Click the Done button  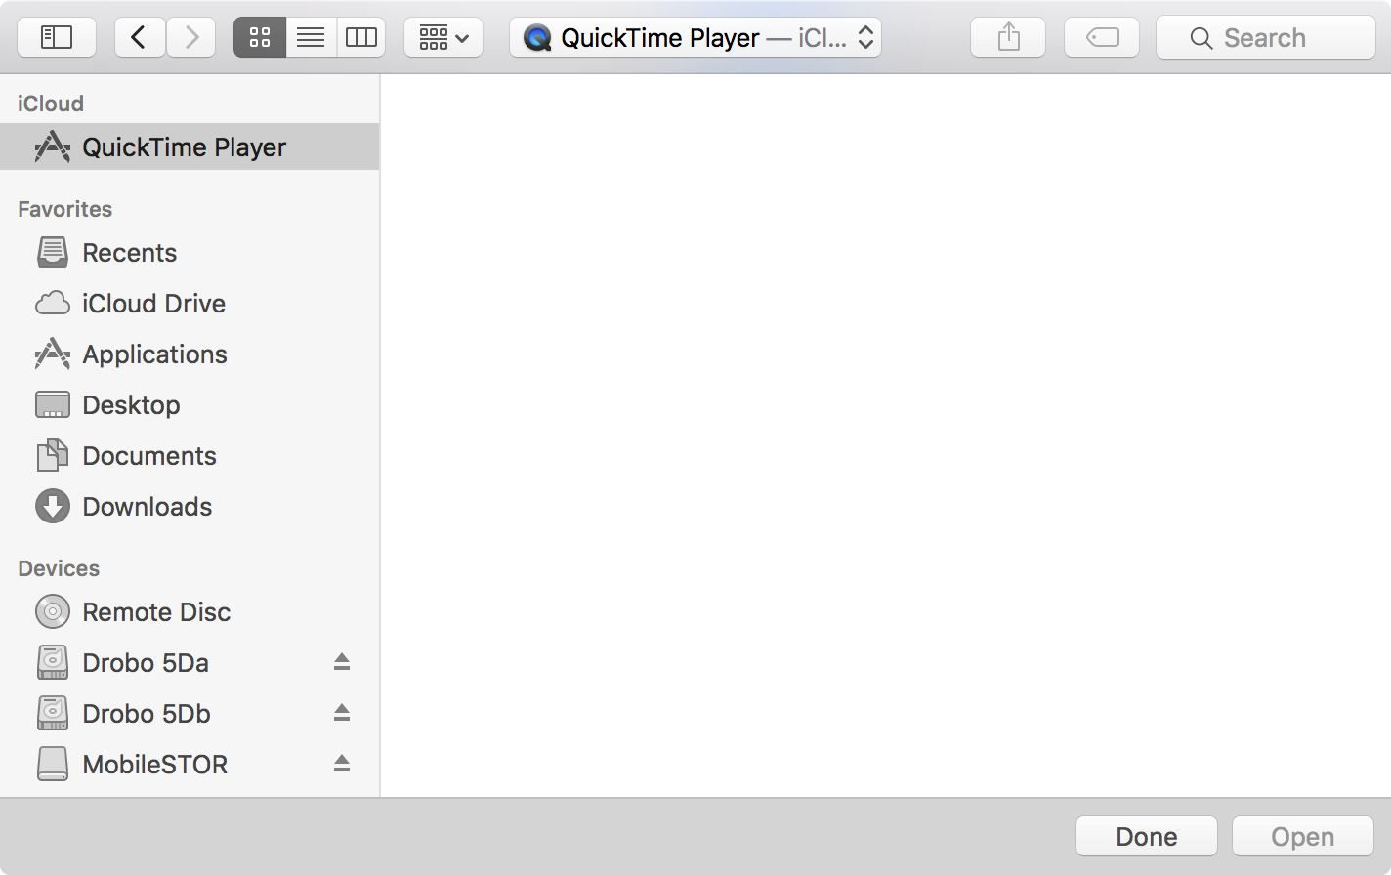coord(1146,836)
